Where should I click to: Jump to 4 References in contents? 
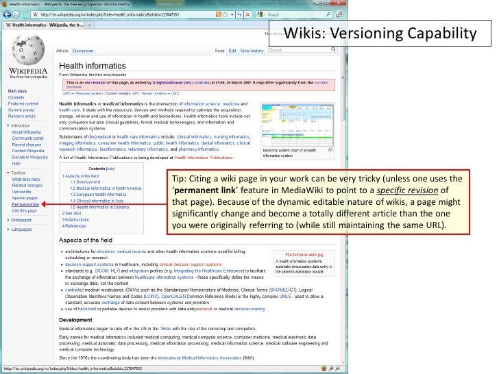[x=74, y=226]
